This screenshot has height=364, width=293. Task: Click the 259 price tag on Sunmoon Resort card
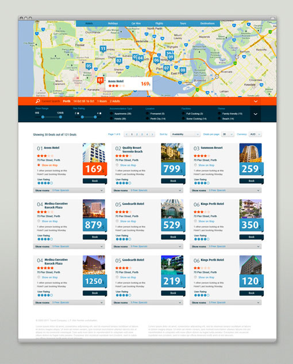pyautogui.click(x=252, y=169)
